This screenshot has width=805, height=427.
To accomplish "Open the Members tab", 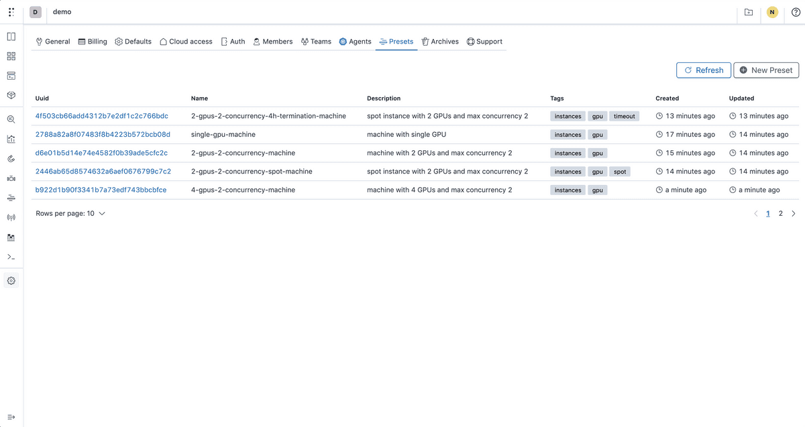I will pos(273,42).
